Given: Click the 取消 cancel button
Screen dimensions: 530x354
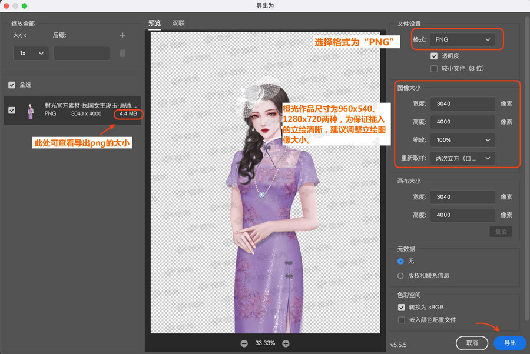Looking at the screenshot, I should click(x=472, y=343).
